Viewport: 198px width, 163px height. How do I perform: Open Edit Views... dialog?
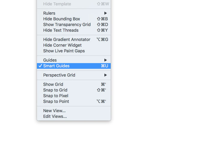click(x=55, y=116)
